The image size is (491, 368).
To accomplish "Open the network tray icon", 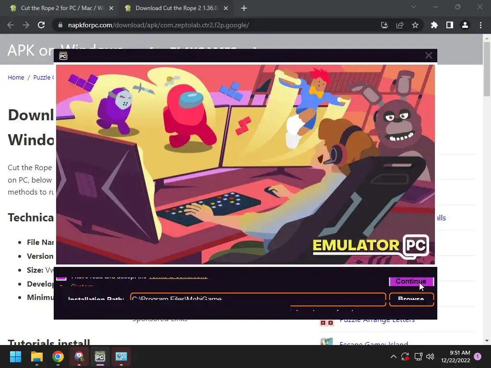I will 418,356.
